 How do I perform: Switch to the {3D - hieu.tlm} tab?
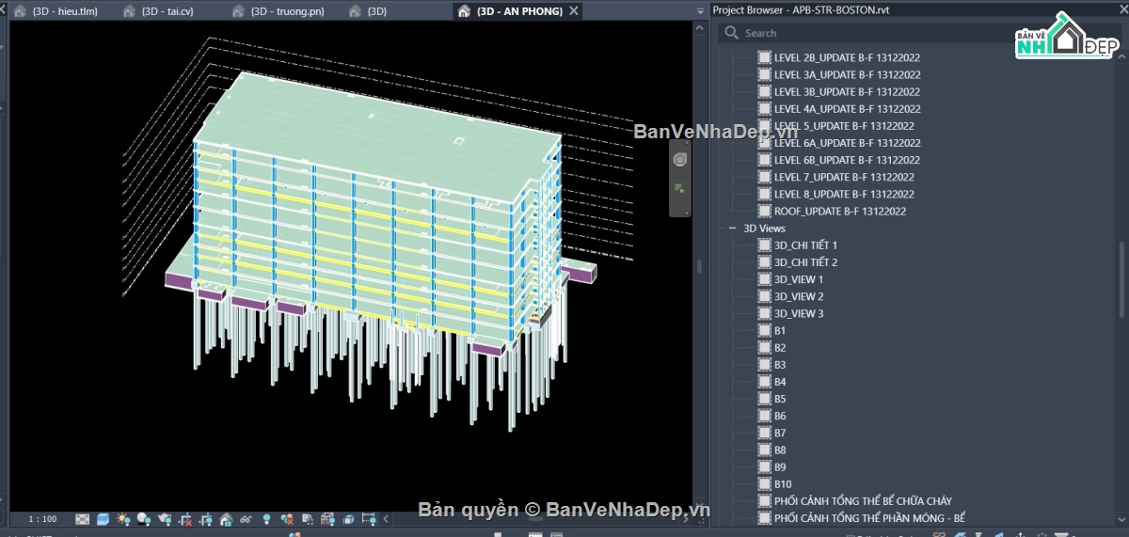tap(56, 11)
